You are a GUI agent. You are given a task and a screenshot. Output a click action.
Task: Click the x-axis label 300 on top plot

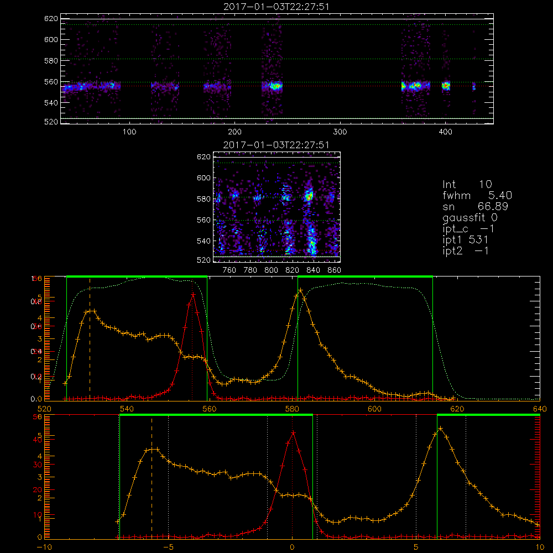(340, 132)
